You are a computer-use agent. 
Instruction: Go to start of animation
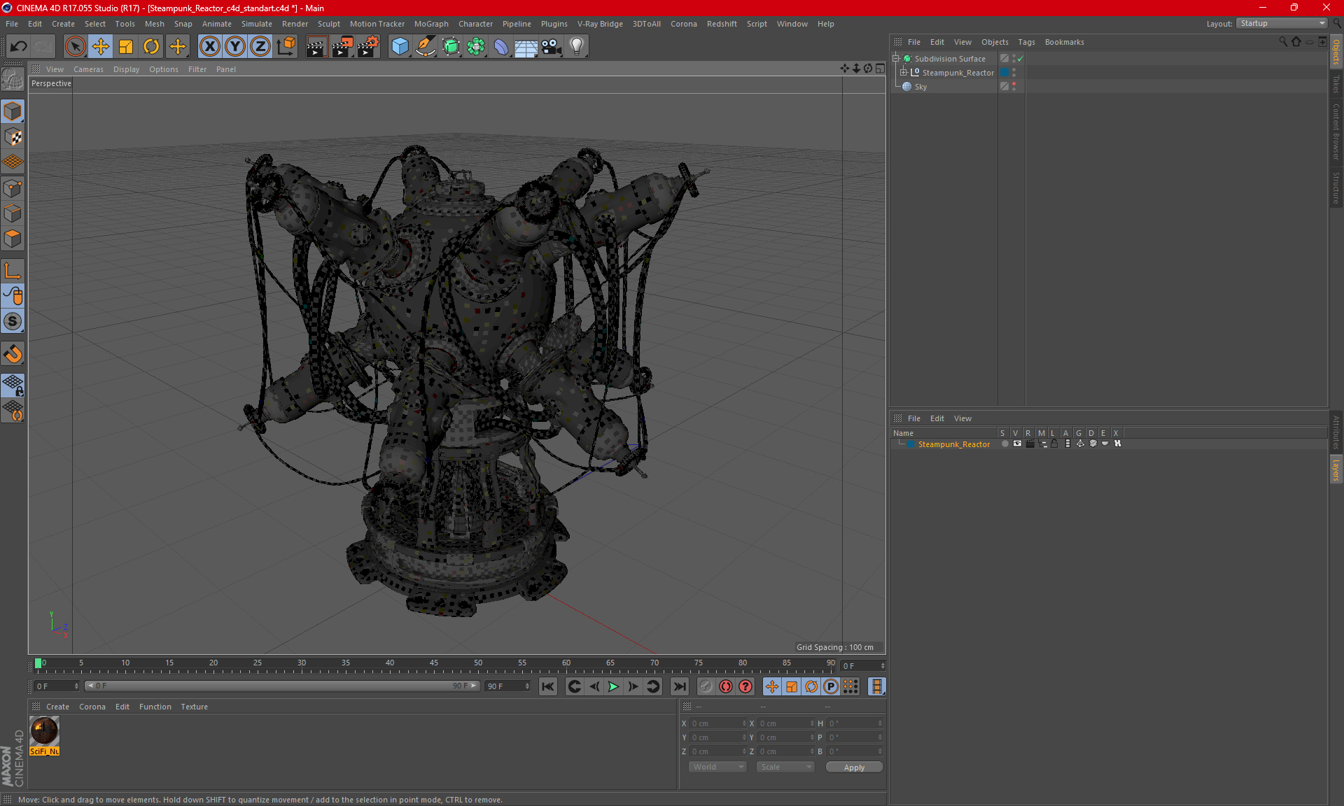pyautogui.click(x=547, y=686)
